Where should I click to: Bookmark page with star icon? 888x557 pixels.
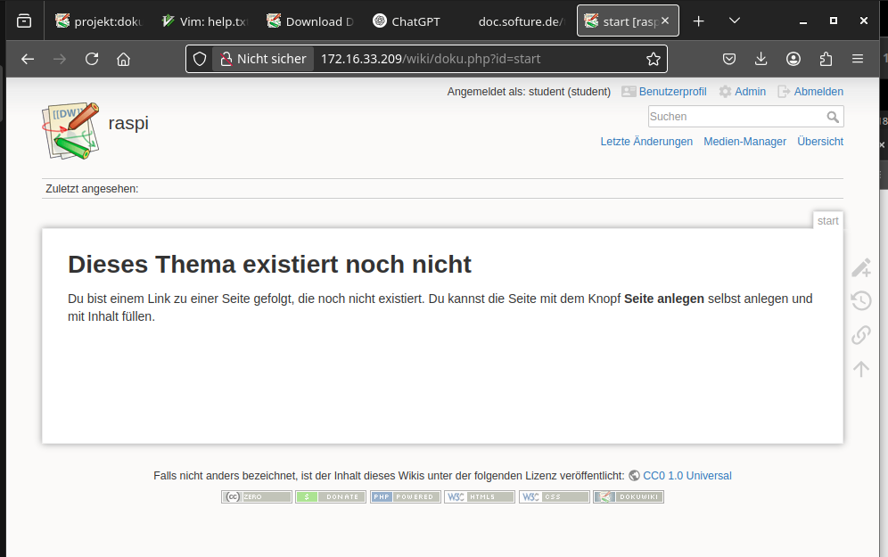(x=654, y=59)
